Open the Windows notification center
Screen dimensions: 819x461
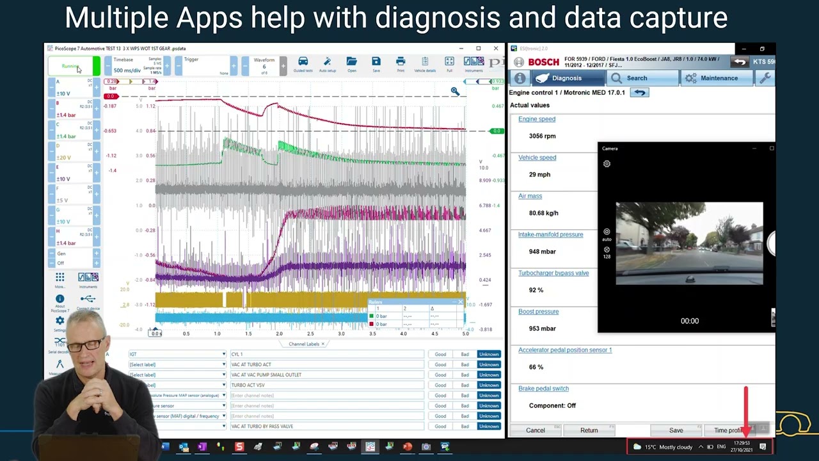763,446
